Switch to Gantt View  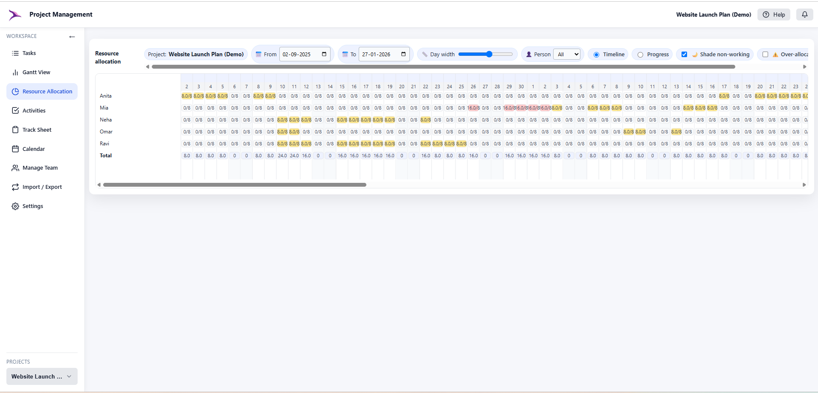coord(36,72)
